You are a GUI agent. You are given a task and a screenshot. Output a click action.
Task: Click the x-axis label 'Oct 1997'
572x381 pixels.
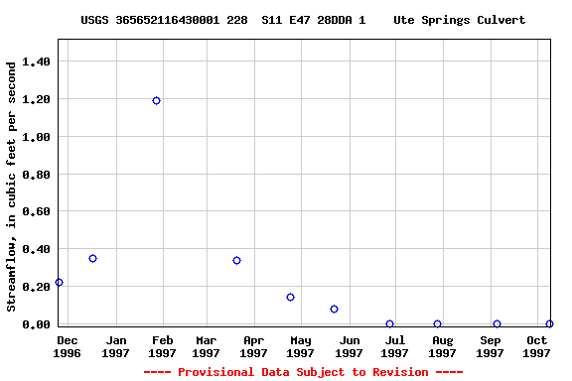click(536, 346)
